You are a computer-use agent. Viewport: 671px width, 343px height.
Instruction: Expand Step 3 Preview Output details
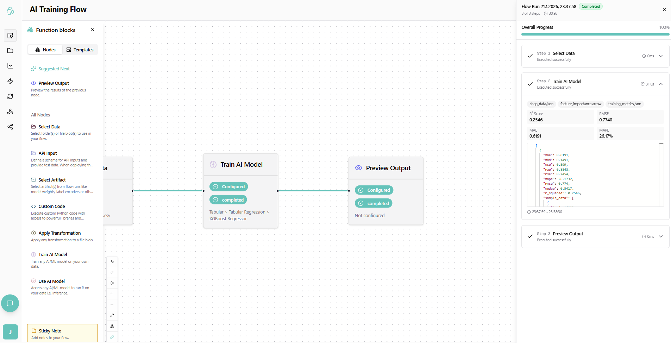661,236
